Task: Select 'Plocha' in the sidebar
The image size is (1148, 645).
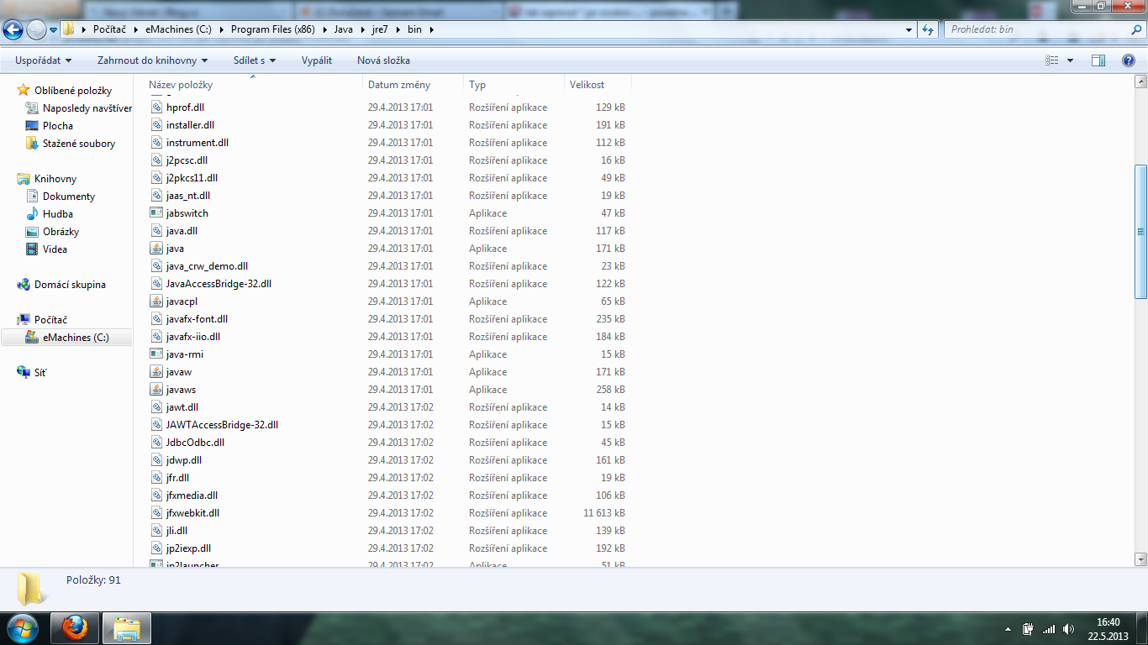Action: tap(58, 126)
